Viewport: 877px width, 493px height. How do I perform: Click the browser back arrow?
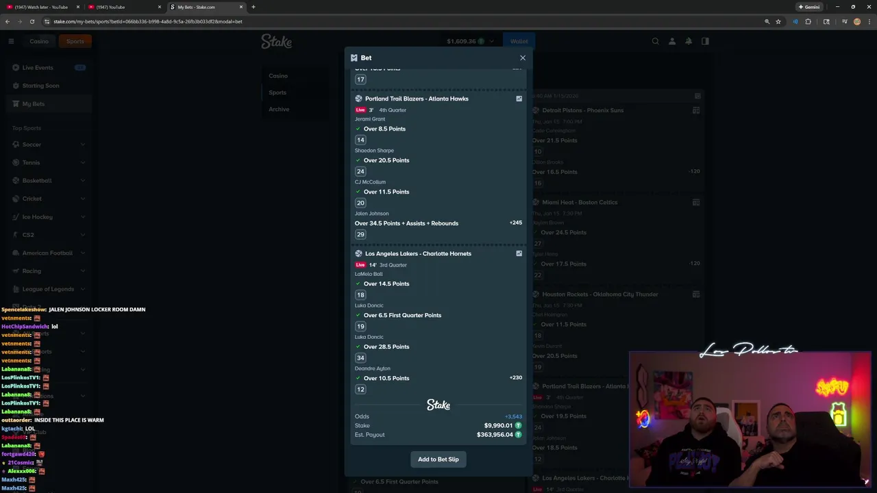[x=8, y=21]
